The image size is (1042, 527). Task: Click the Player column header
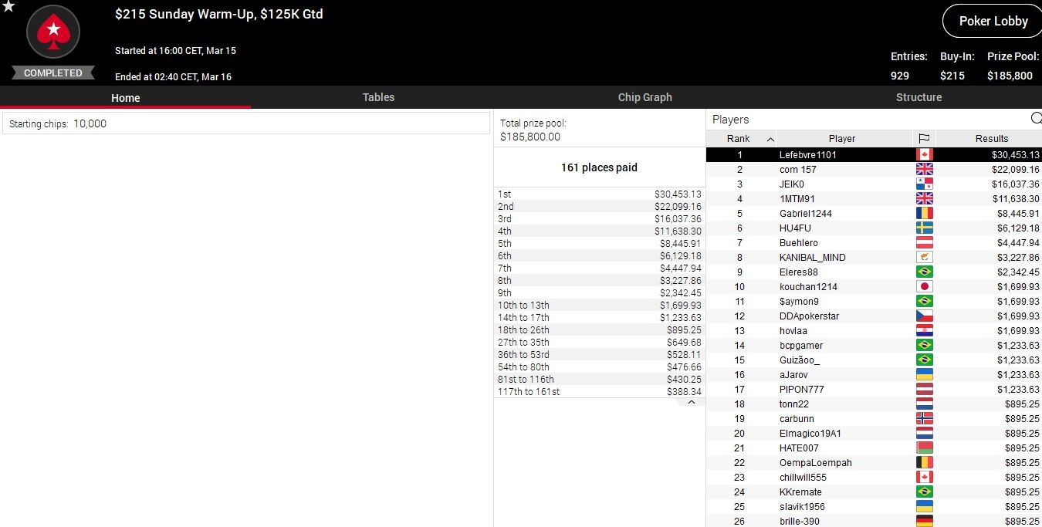click(x=841, y=139)
